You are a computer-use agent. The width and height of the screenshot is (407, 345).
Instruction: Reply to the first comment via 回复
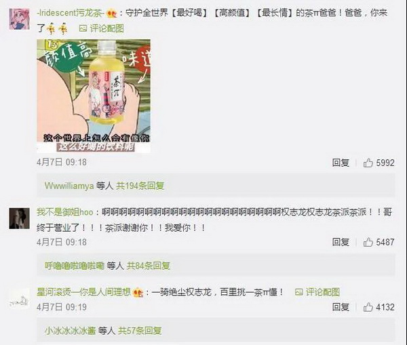(x=341, y=163)
